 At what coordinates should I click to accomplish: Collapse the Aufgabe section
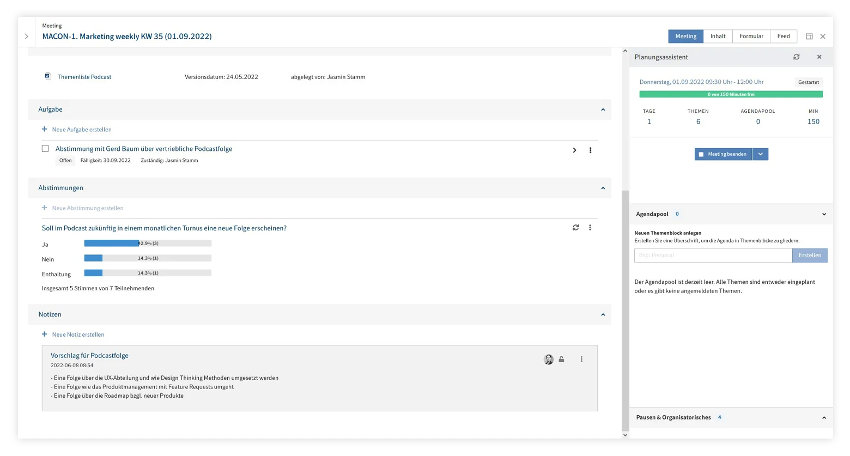[x=603, y=110]
